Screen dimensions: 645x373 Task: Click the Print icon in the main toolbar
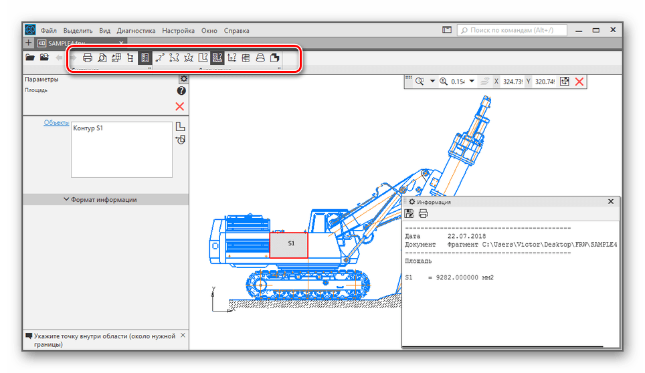coord(88,58)
